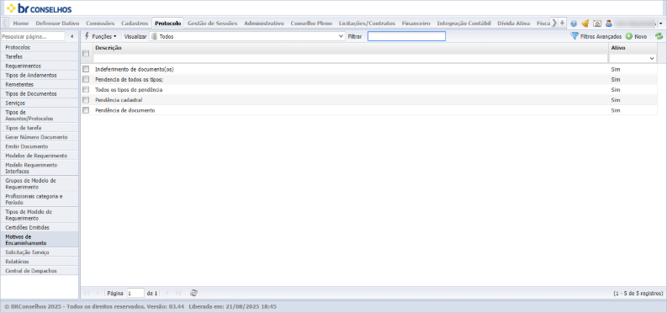Select the Administrativo tab

click(264, 24)
